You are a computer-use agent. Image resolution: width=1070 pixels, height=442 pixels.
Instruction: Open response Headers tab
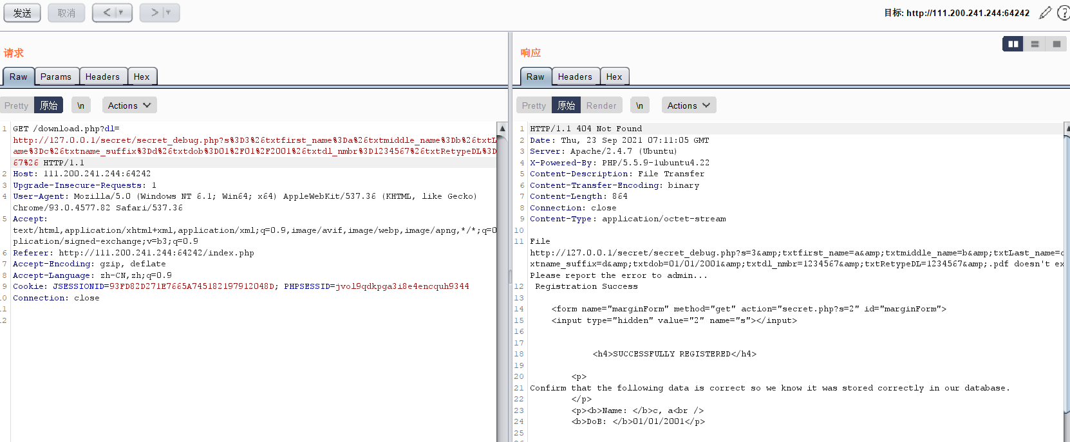click(x=576, y=77)
